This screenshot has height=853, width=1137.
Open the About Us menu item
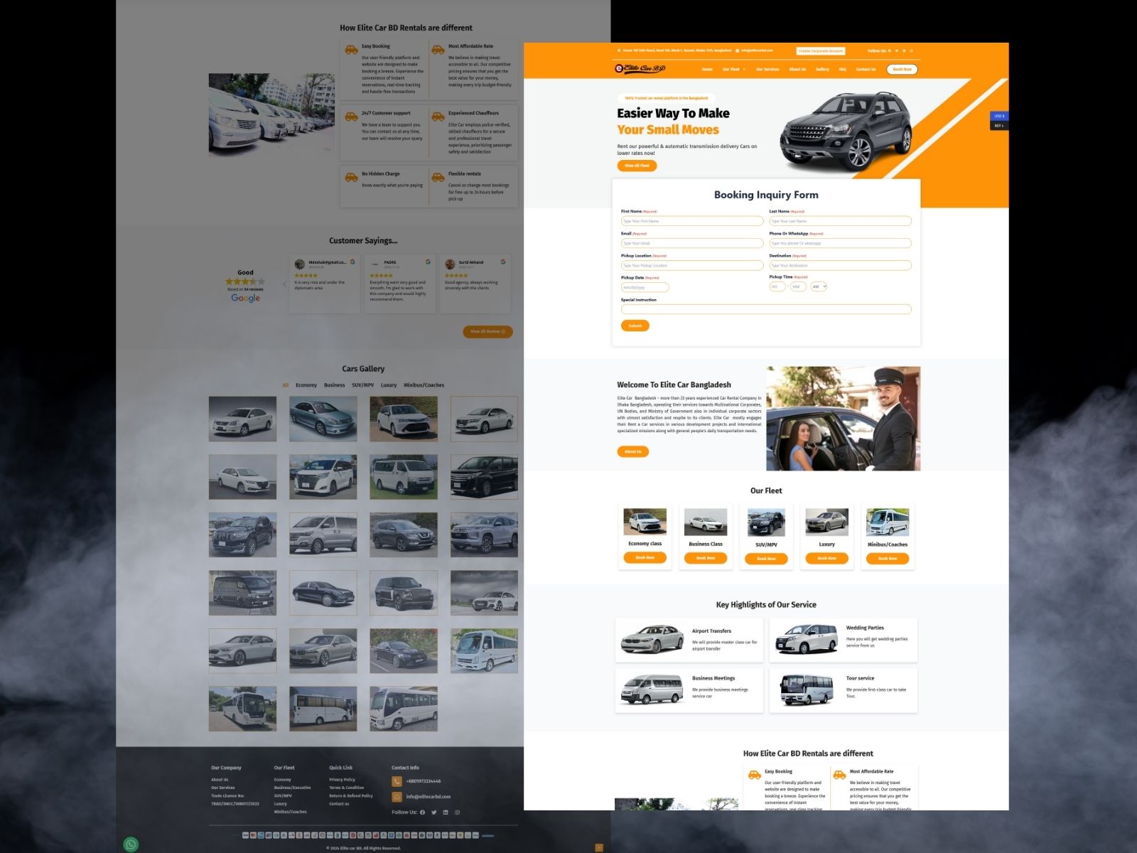(797, 70)
